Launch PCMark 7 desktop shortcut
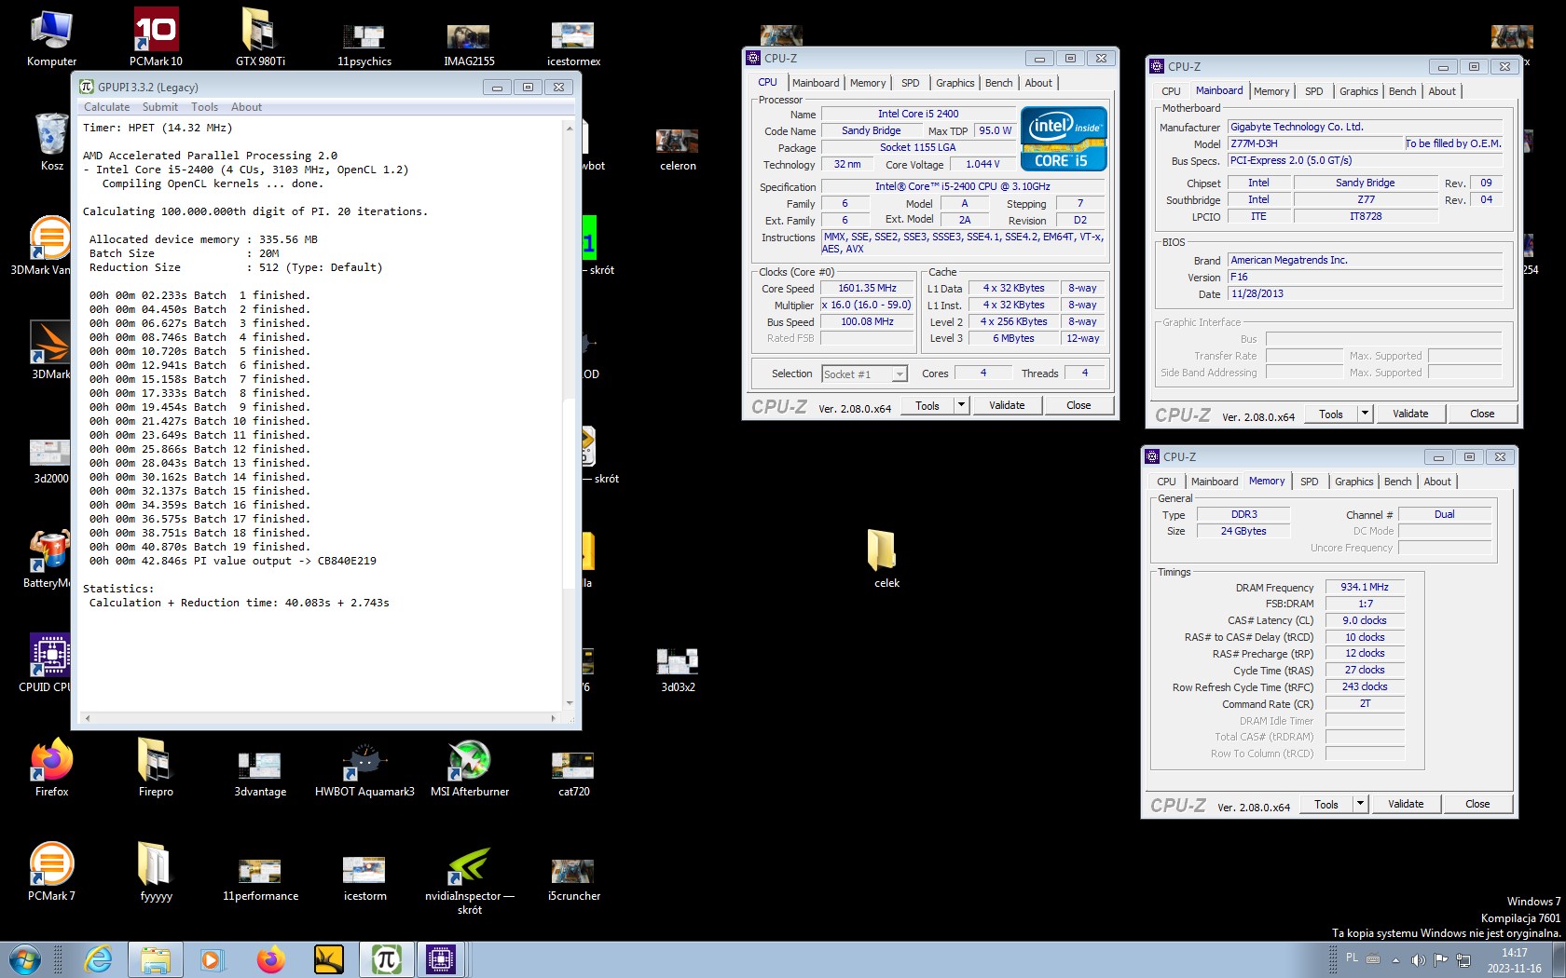This screenshot has height=978, width=1566. pos(51,873)
